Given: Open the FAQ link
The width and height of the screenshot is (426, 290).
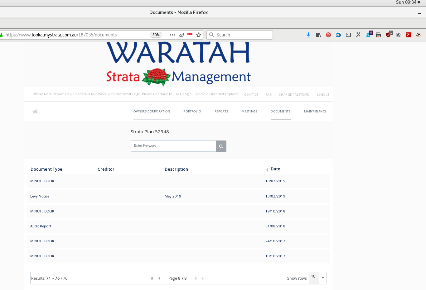Looking at the screenshot, I should pyautogui.click(x=269, y=95).
